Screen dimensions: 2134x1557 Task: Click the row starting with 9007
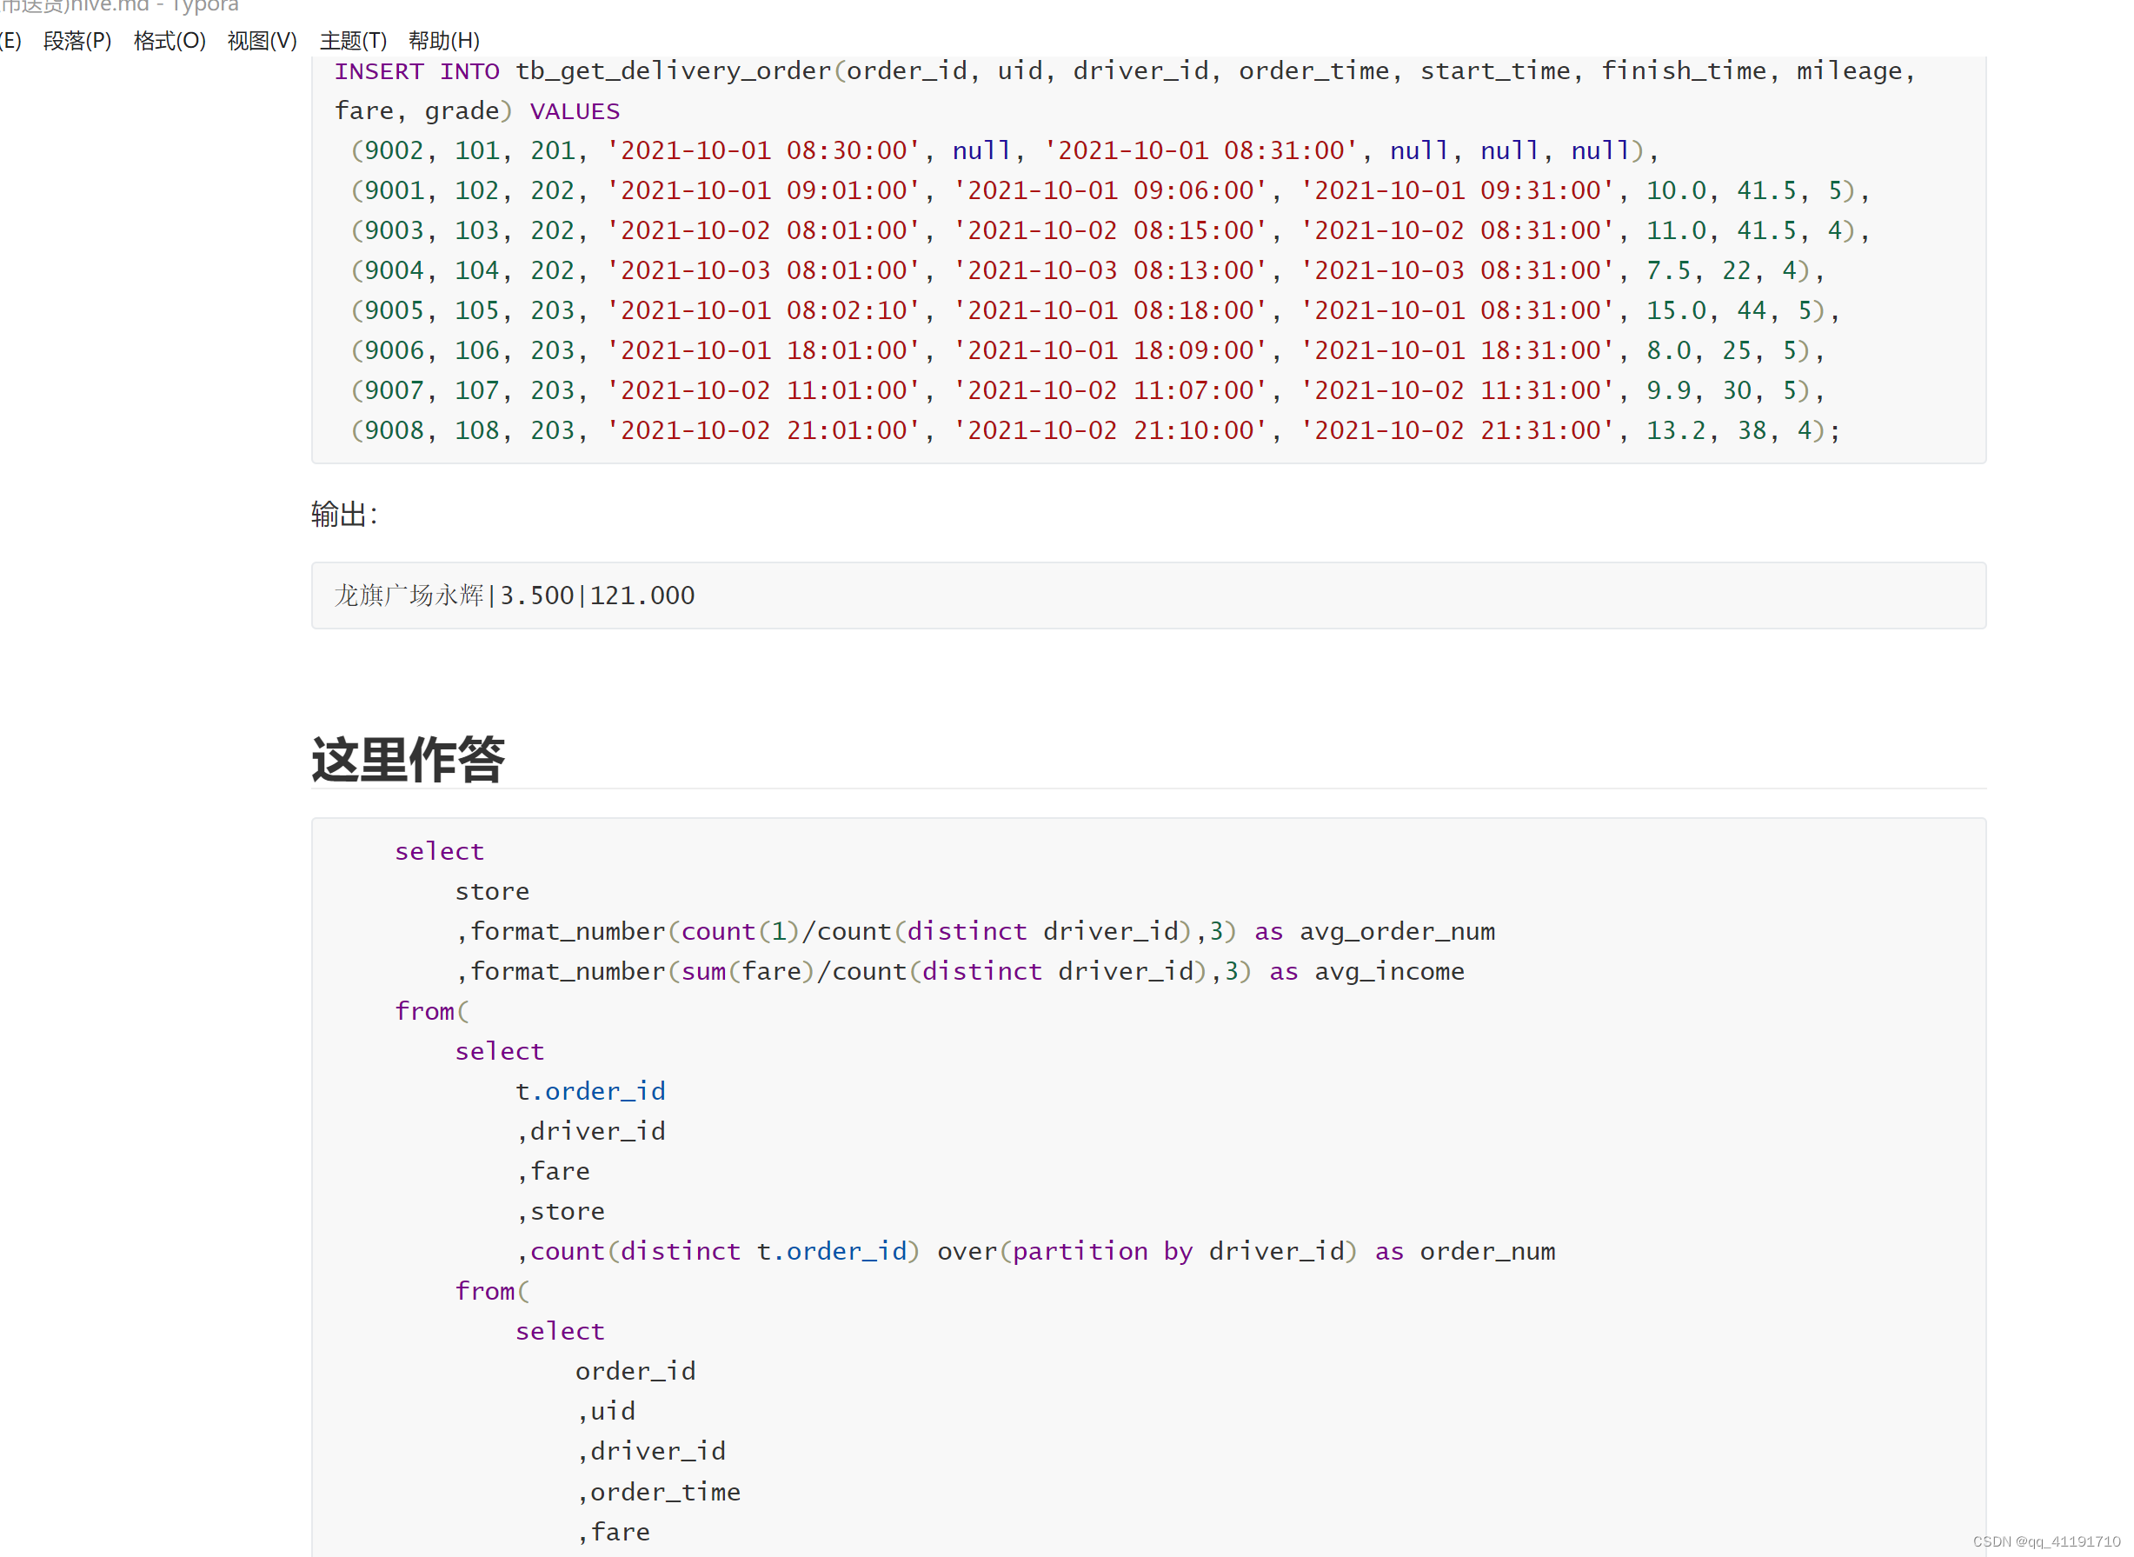tap(1087, 390)
